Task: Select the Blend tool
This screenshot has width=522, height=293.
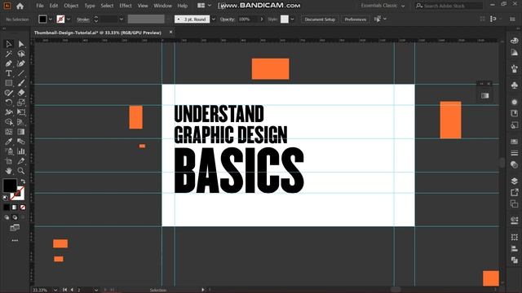Action: [21, 142]
